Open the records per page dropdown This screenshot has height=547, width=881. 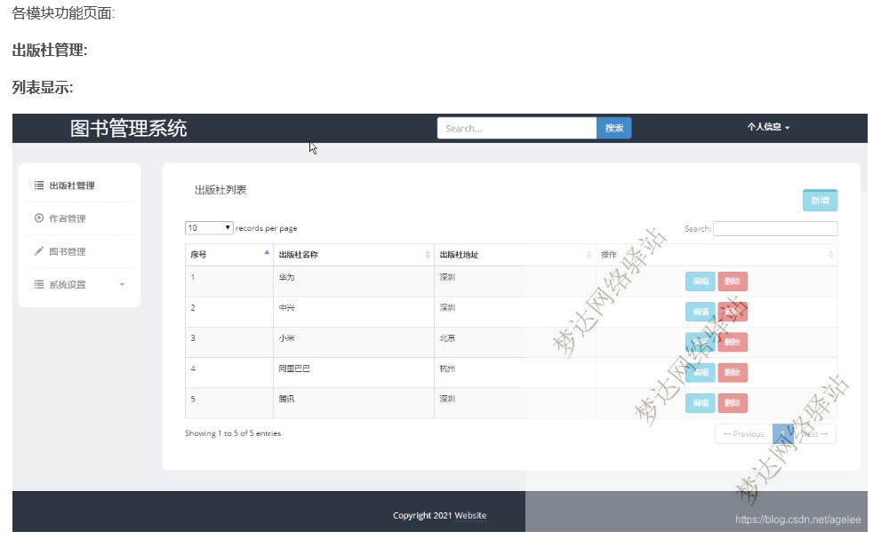pos(208,228)
